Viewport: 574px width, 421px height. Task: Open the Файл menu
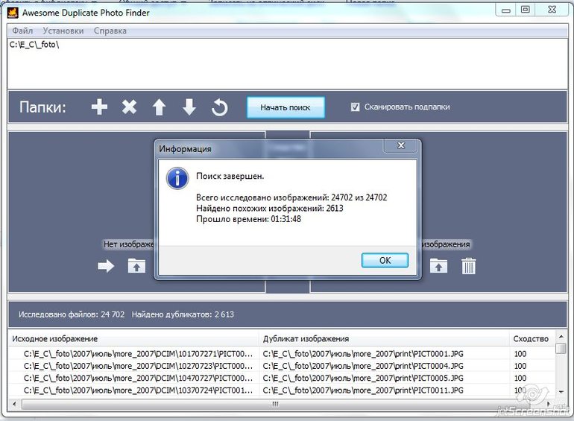tap(22, 31)
